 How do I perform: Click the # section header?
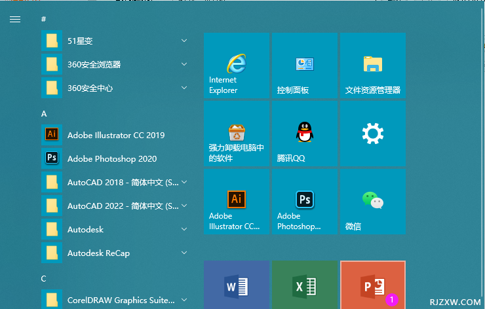[44, 19]
